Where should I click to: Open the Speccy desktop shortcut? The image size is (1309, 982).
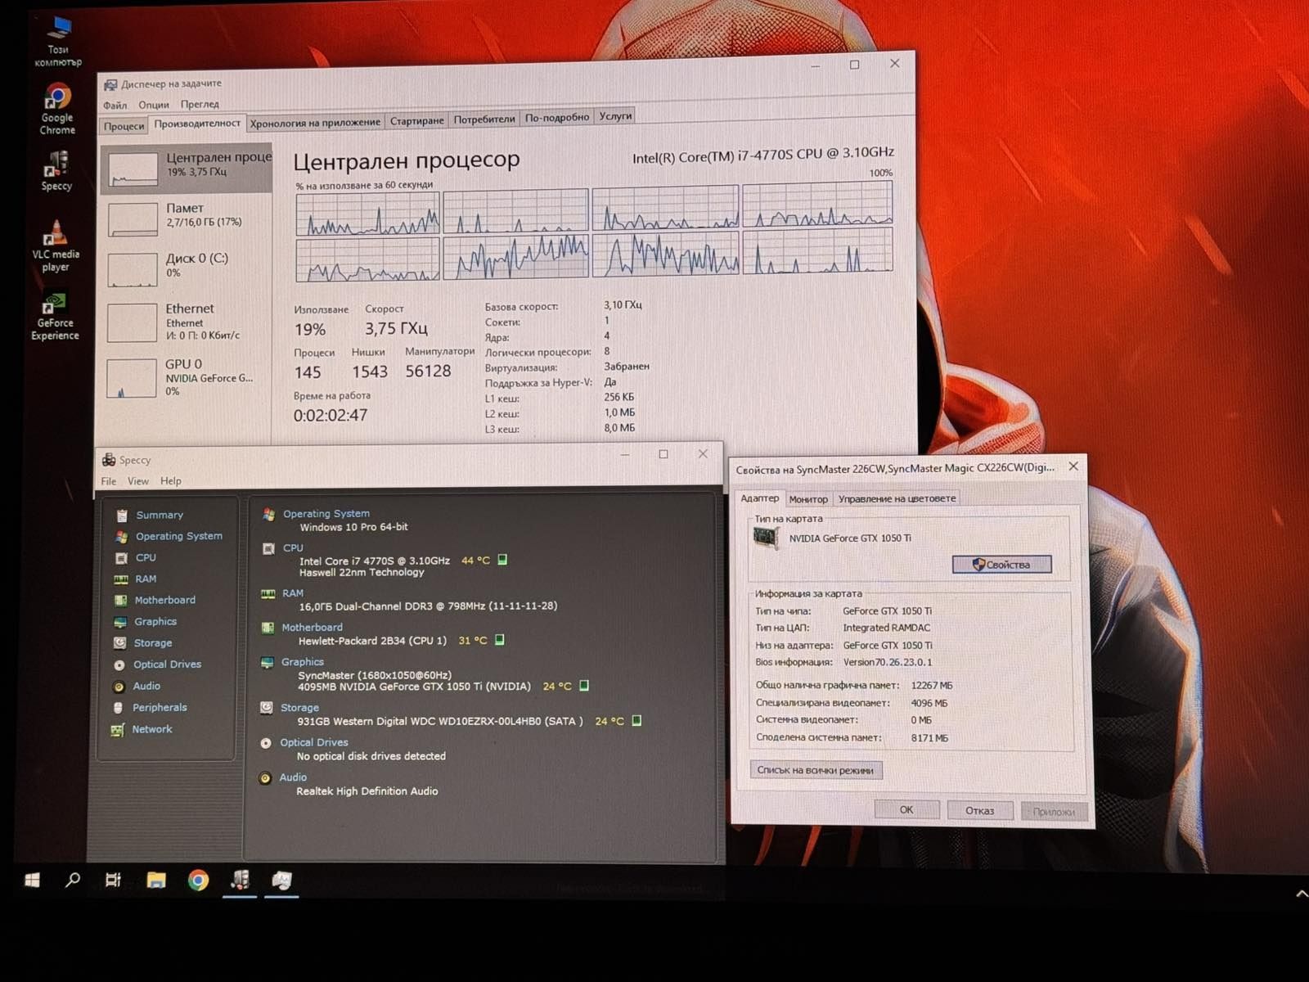(56, 171)
